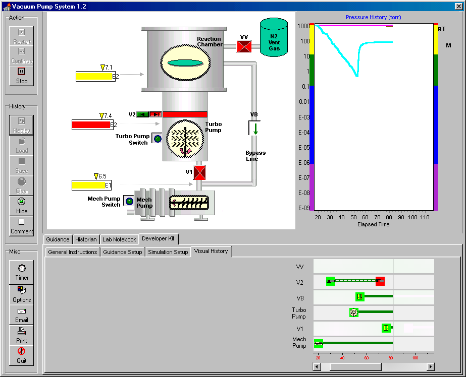Open the Guidance Setup sub-tab
This screenshot has height=377, width=466.
tap(123, 252)
